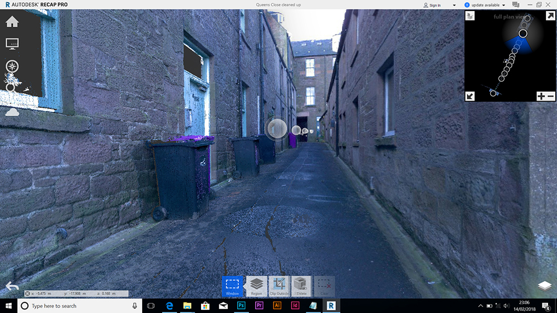Image resolution: width=557 pixels, height=313 pixels.
Task: Open the Project Navigator layers icon
Action: (x=545, y=286)
